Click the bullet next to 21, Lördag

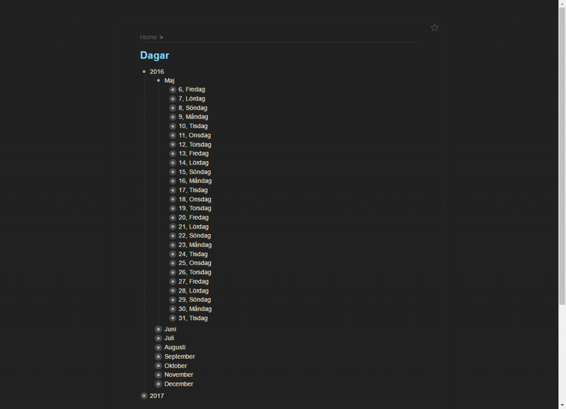click(x=173, y=227)
